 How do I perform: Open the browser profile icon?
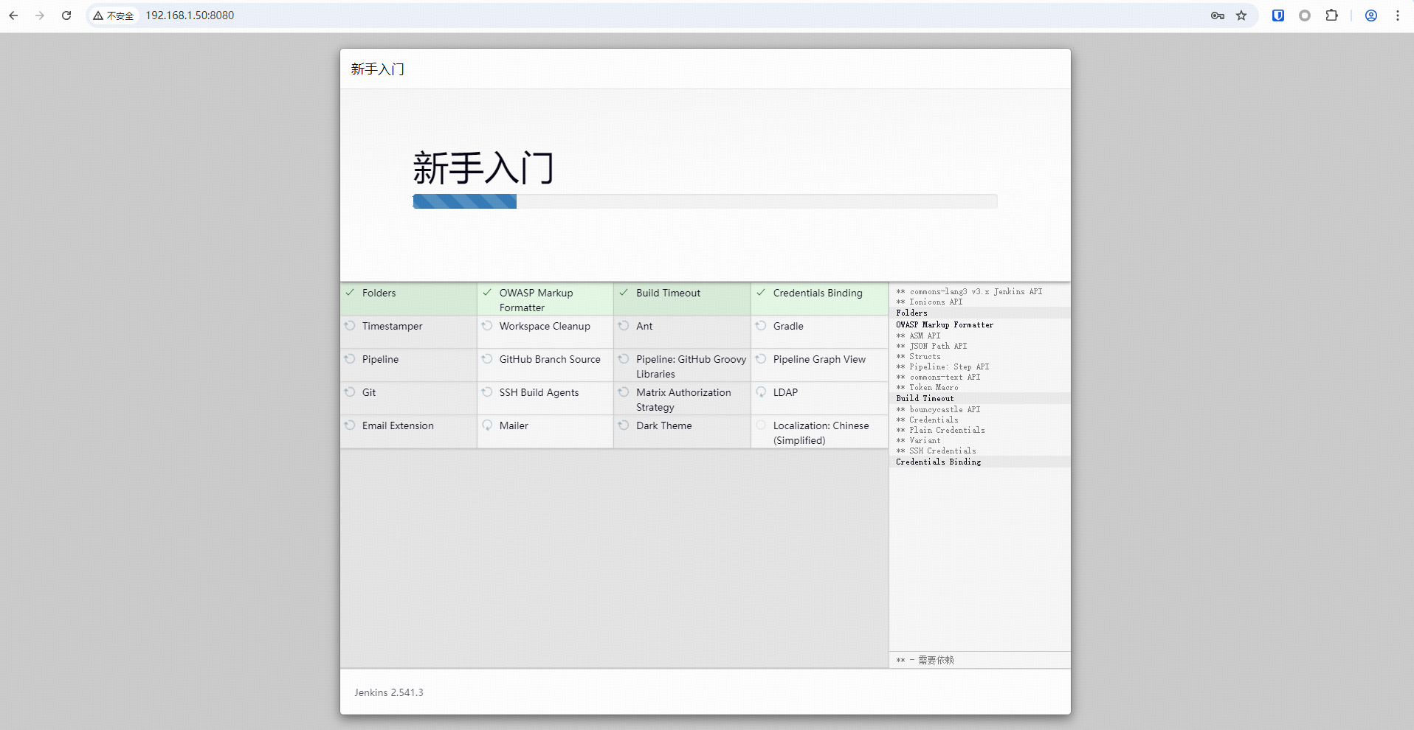[1371, 15]
